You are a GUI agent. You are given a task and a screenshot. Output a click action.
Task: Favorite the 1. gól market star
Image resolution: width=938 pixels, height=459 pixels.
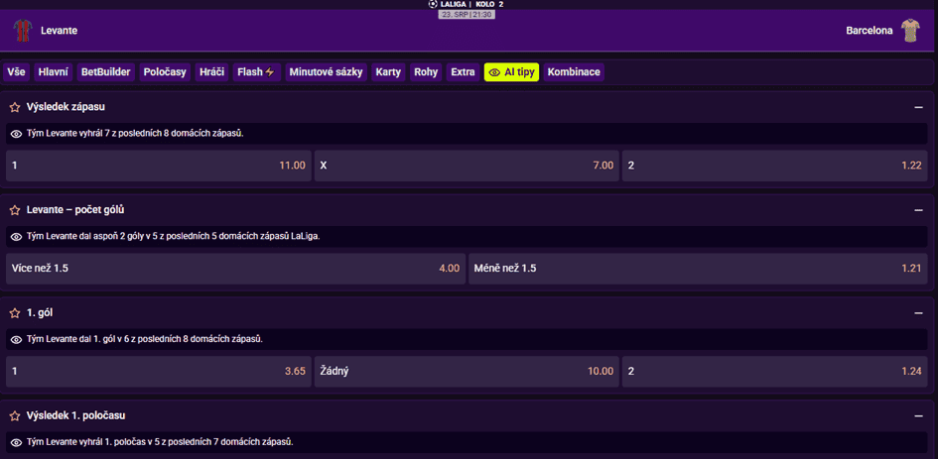(x=15, y=313)
